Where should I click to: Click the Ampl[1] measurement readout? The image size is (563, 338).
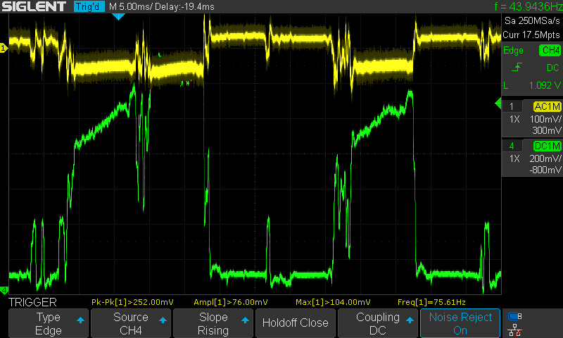[231, 302]
